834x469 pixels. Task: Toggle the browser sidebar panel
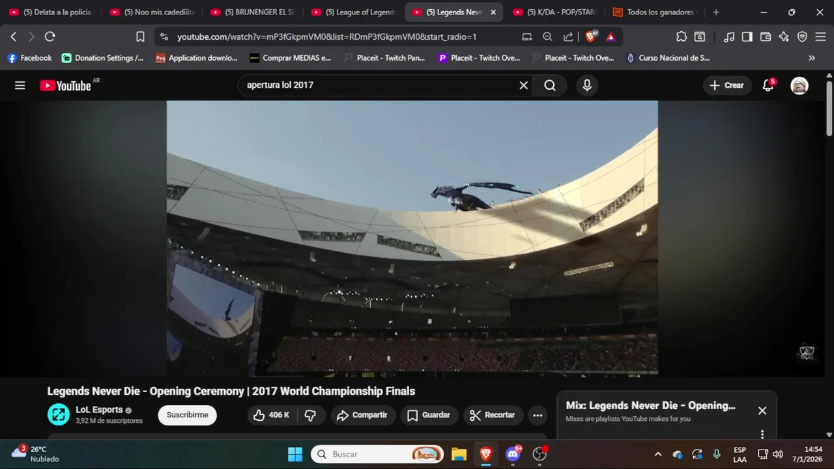click(747, 36)
